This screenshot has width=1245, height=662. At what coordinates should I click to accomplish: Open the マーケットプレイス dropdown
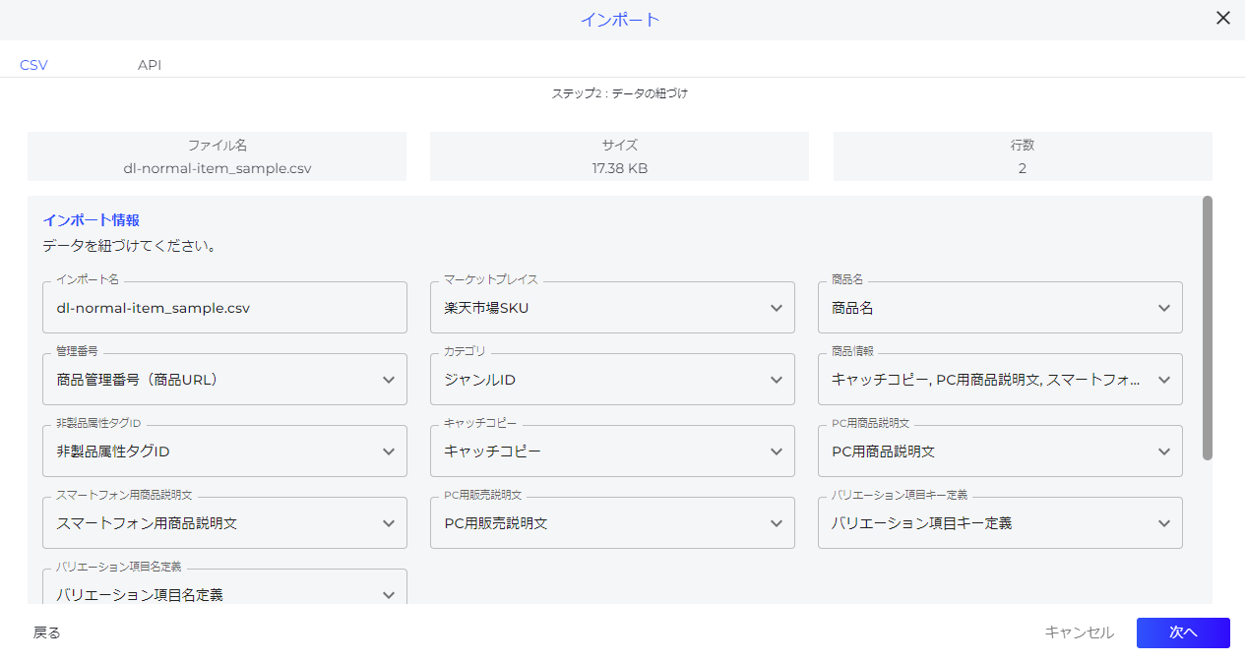(612, 308)
